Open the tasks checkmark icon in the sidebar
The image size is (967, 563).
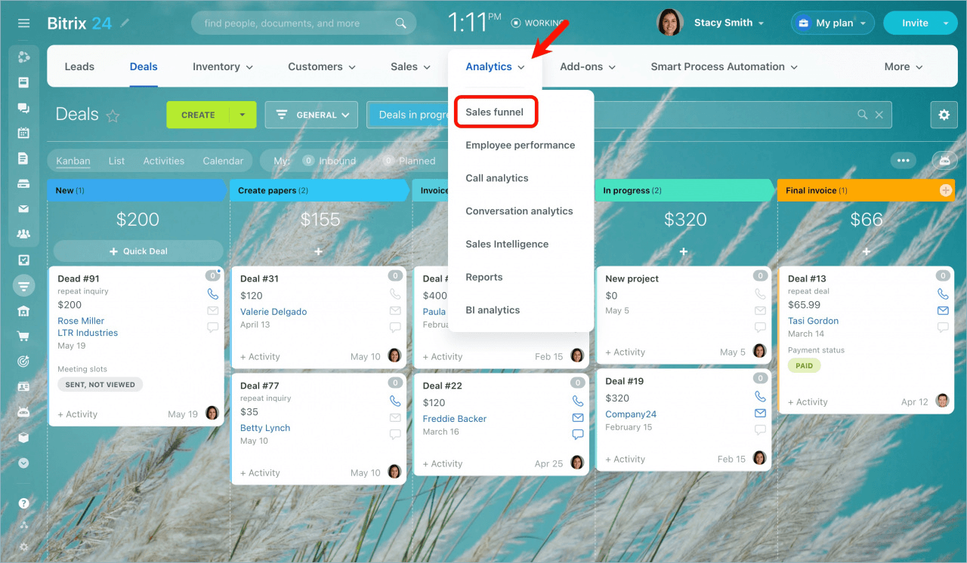tap(24, 260)
